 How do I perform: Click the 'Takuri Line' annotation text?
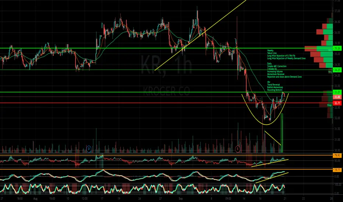pos(272,53)
